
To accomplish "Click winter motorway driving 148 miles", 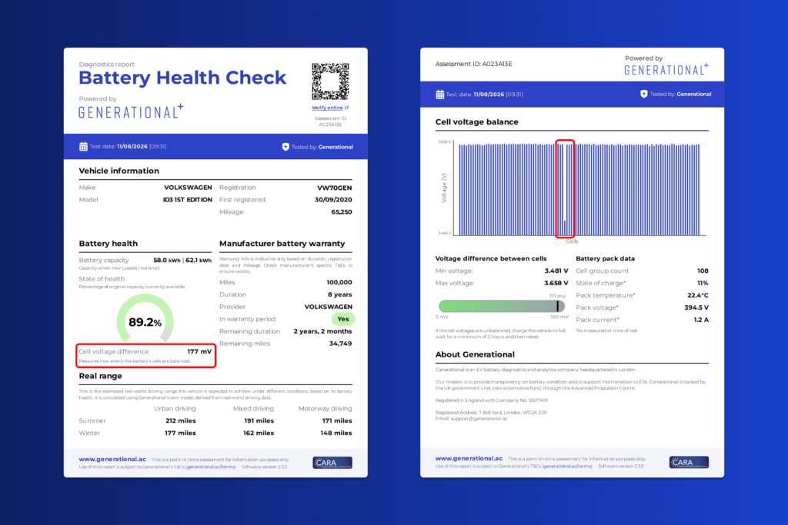I will [x=336, y=434].
